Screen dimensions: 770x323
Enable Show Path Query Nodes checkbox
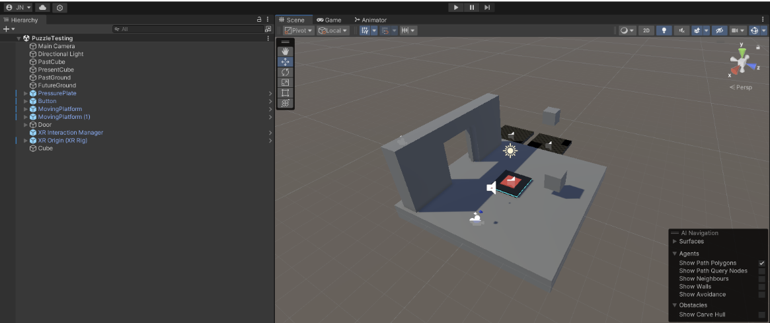[x=761, y=271]
